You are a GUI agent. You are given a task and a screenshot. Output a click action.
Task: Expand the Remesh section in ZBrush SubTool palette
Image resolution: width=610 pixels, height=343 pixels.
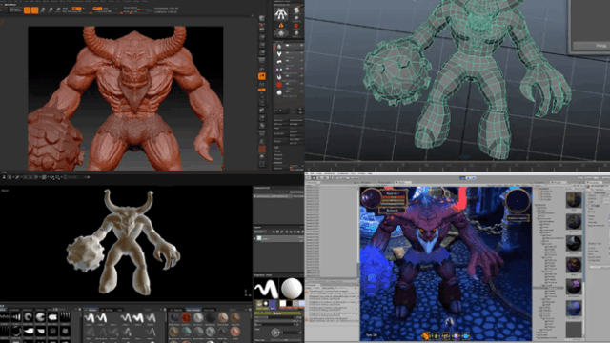[277, 155]
